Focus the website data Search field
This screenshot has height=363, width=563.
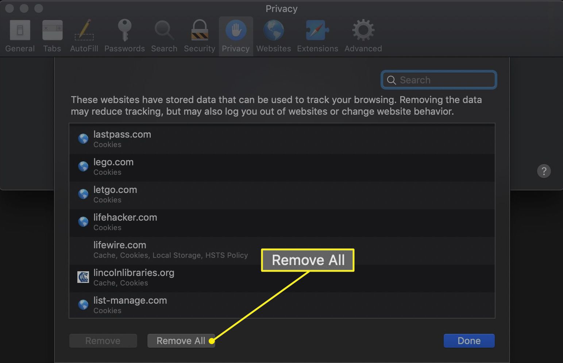[439, 80]
